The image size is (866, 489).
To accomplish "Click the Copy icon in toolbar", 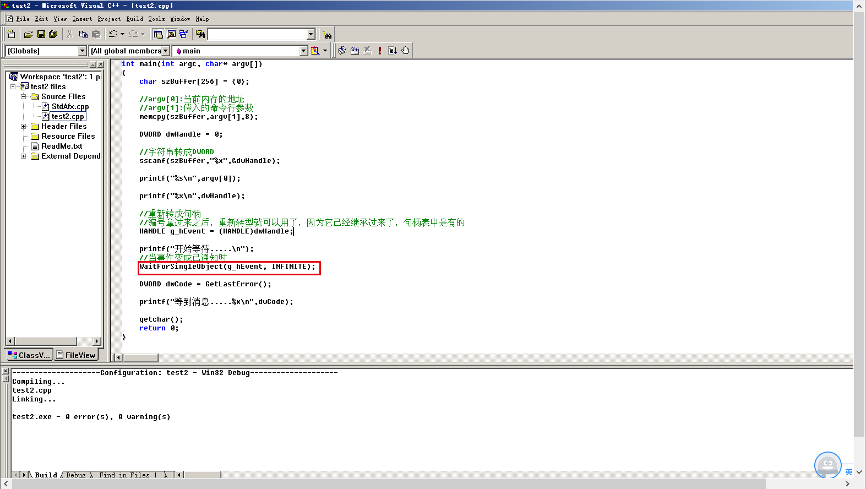I will coord(83,34).
